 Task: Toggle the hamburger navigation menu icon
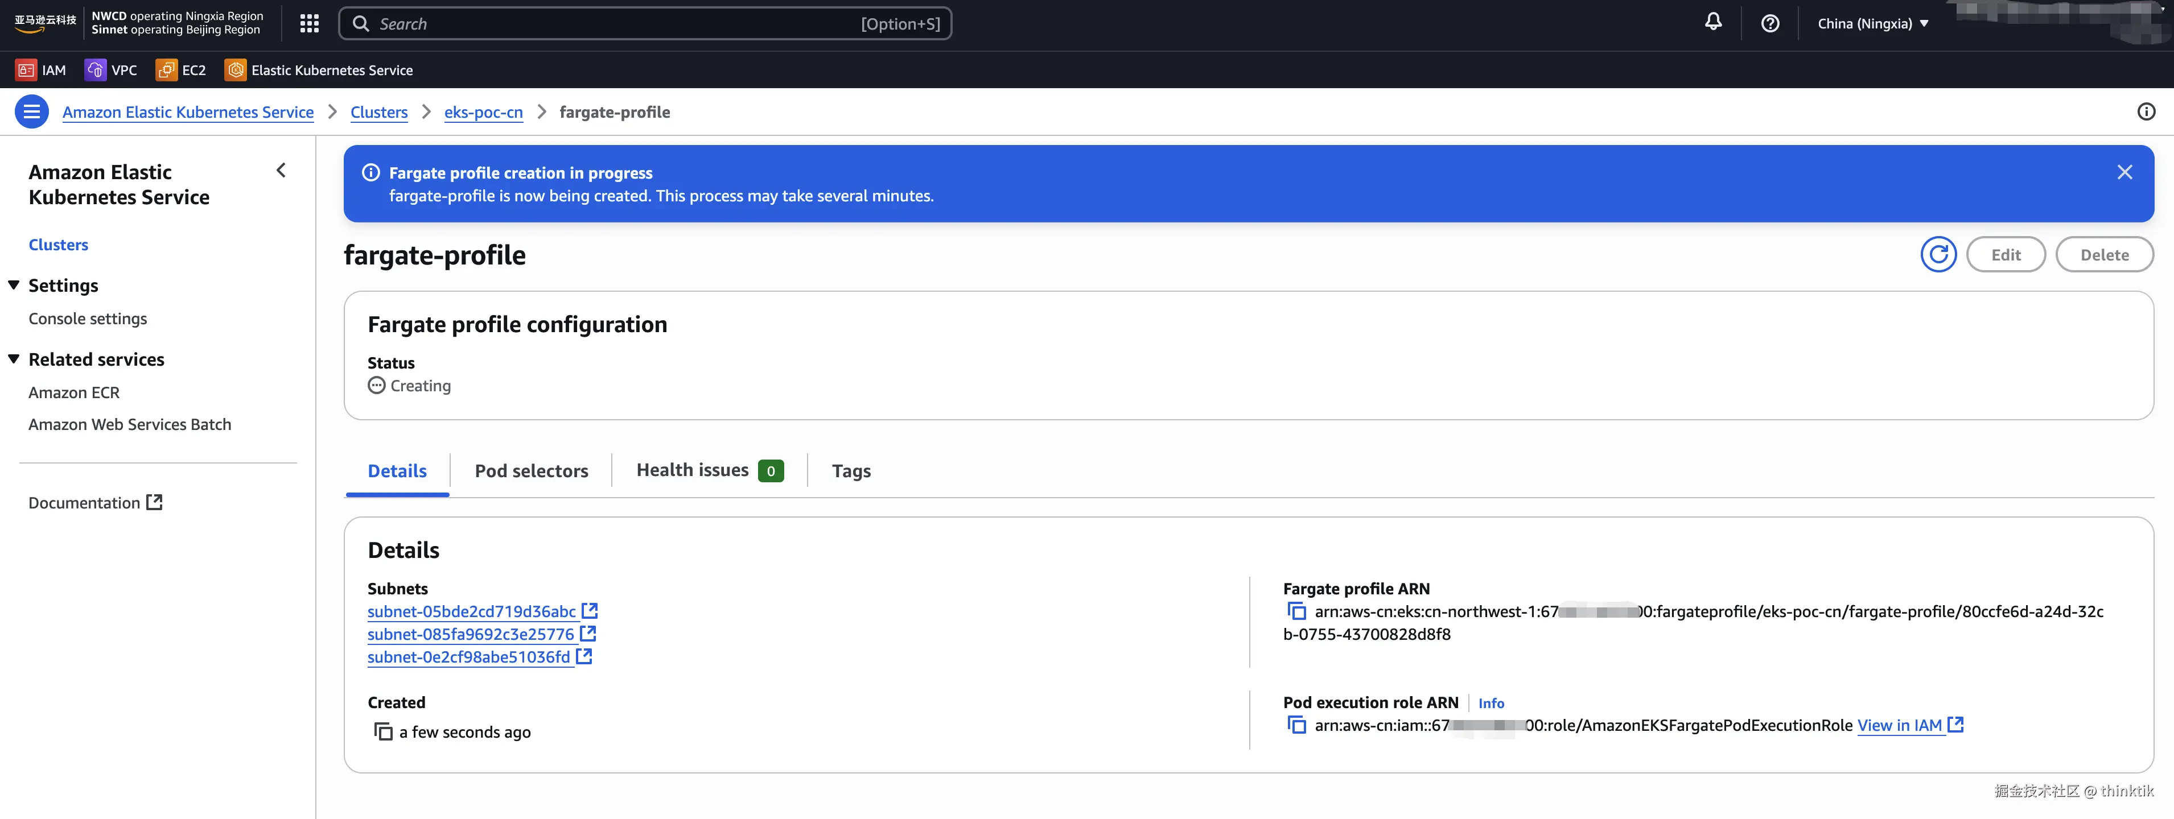[32, 112]
